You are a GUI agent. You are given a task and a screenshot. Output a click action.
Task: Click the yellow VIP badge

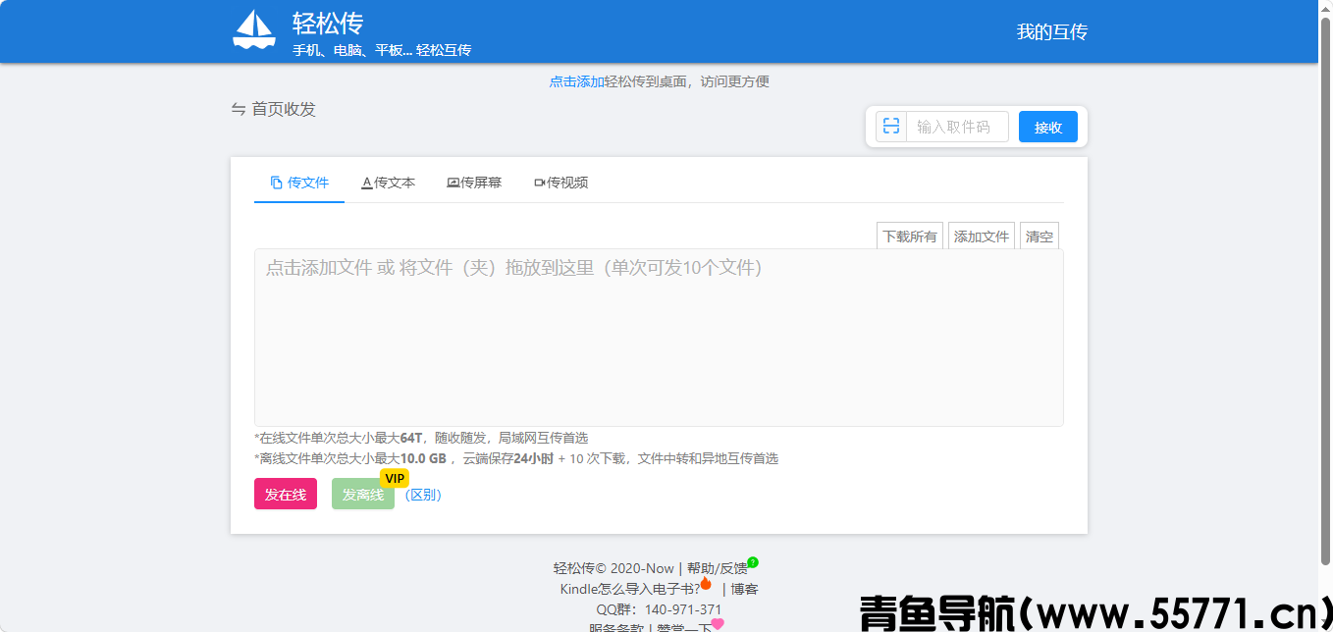(395, 478)
